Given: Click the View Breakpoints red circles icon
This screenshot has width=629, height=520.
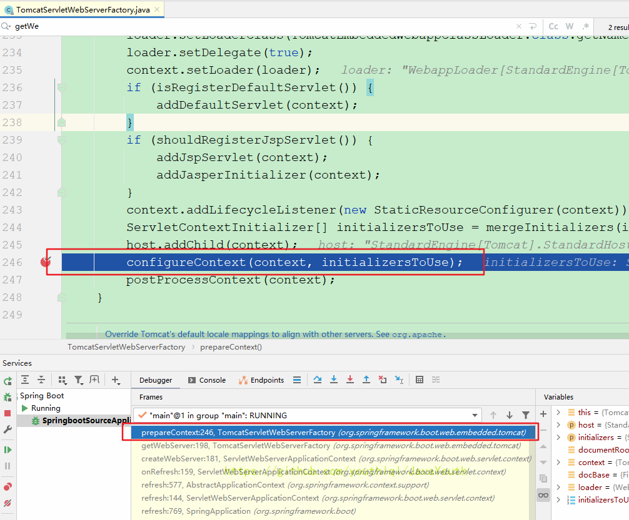Looking at the screenshot, I should (8, 486).
